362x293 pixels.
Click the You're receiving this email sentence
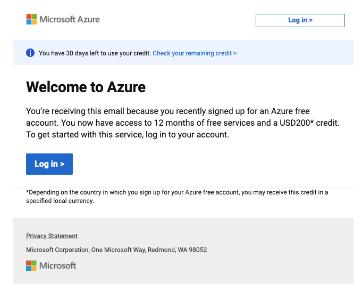click(x=168, y=117)
